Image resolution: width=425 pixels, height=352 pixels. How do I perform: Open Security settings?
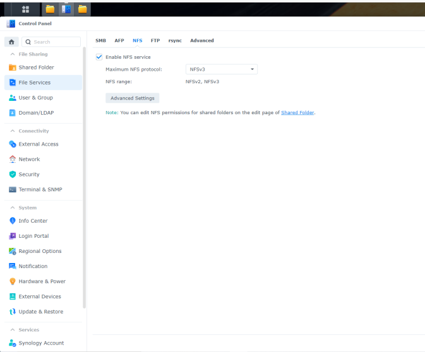tap(29, 175)
